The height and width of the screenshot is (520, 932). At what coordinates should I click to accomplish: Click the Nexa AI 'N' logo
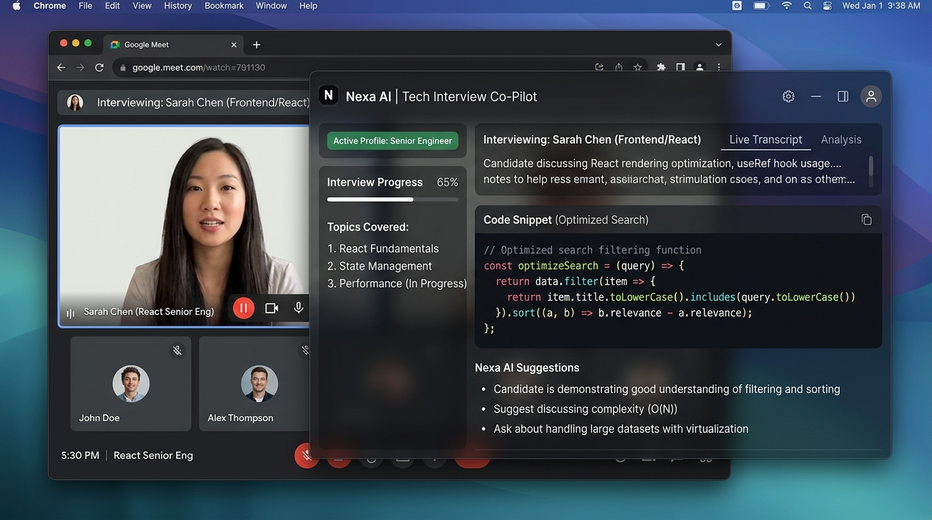pos(329,95)
